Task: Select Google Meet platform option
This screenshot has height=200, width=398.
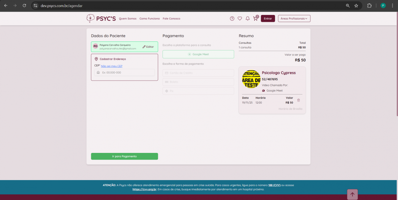Action: coord(198,54)
